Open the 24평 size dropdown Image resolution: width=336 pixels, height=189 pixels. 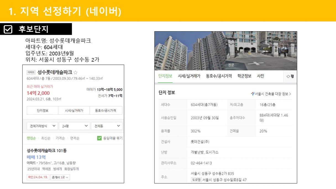tap(74, 126)
